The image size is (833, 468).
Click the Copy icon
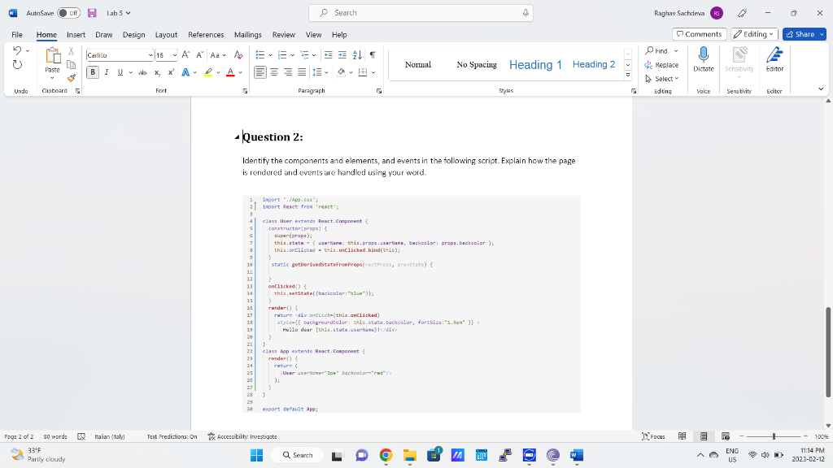[72, 65]
